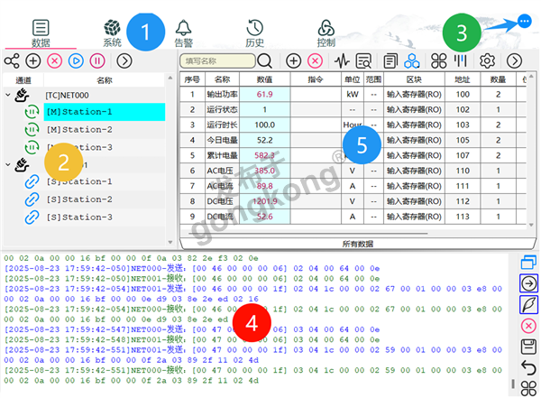The height and width of the screenshot is (398, 541).
Task: Expand more channel tools with right chevron
Action: pyautogui.click(x=124, y=60)
